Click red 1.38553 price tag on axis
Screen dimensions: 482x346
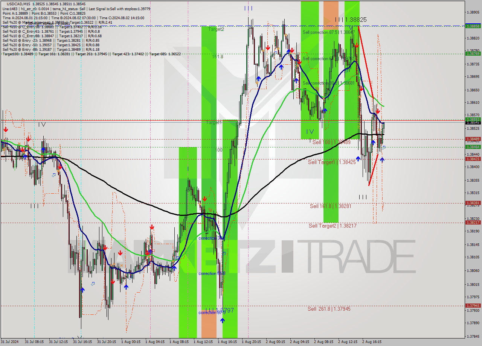click(x=473, y=119)
